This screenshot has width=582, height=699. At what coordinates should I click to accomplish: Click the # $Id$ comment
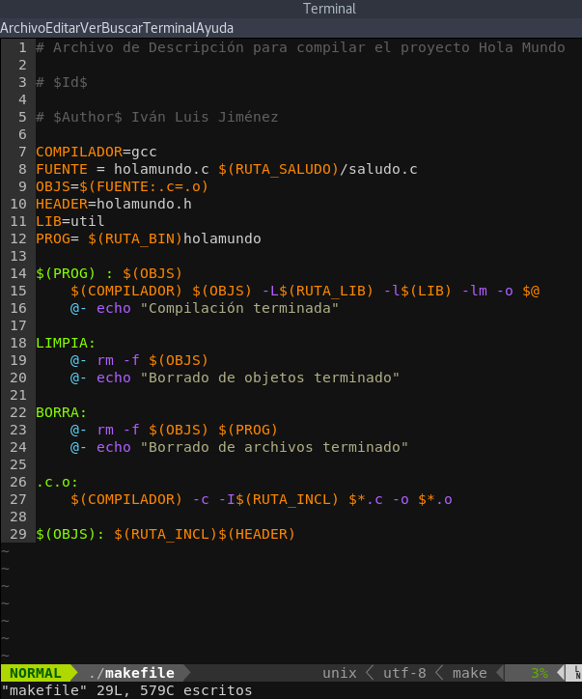[62, 82]
